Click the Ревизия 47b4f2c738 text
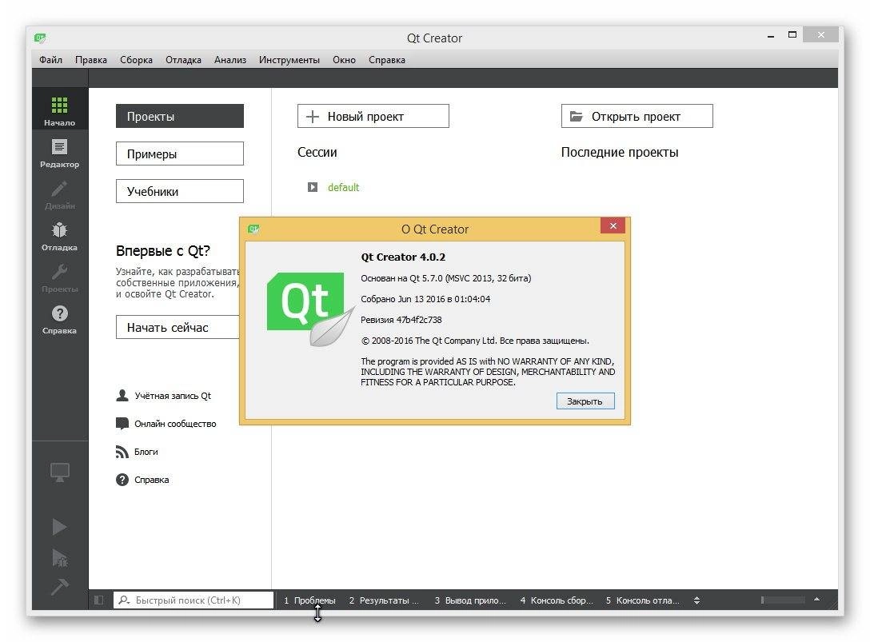 pos(401,320)
